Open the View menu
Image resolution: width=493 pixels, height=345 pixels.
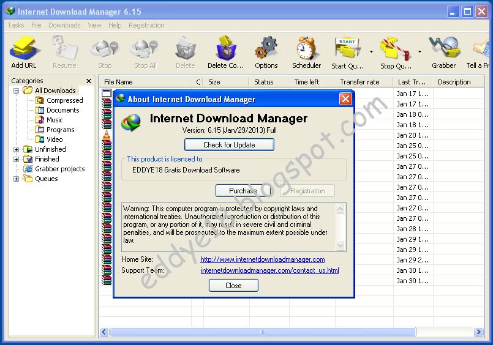click(94, 25)
